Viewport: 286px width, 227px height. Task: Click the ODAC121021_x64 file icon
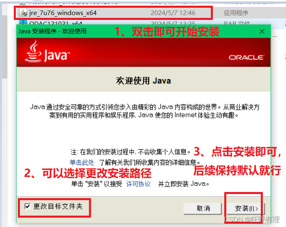tap(23, 22)
